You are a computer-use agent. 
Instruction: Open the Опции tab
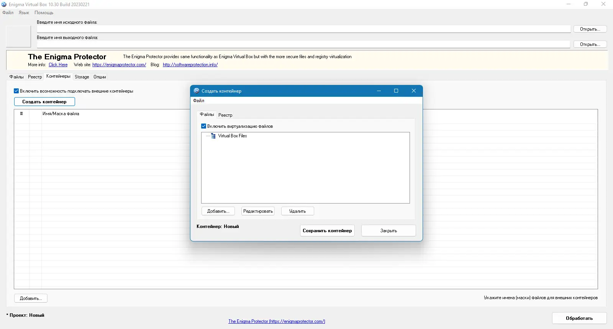[x=100, y=77]
